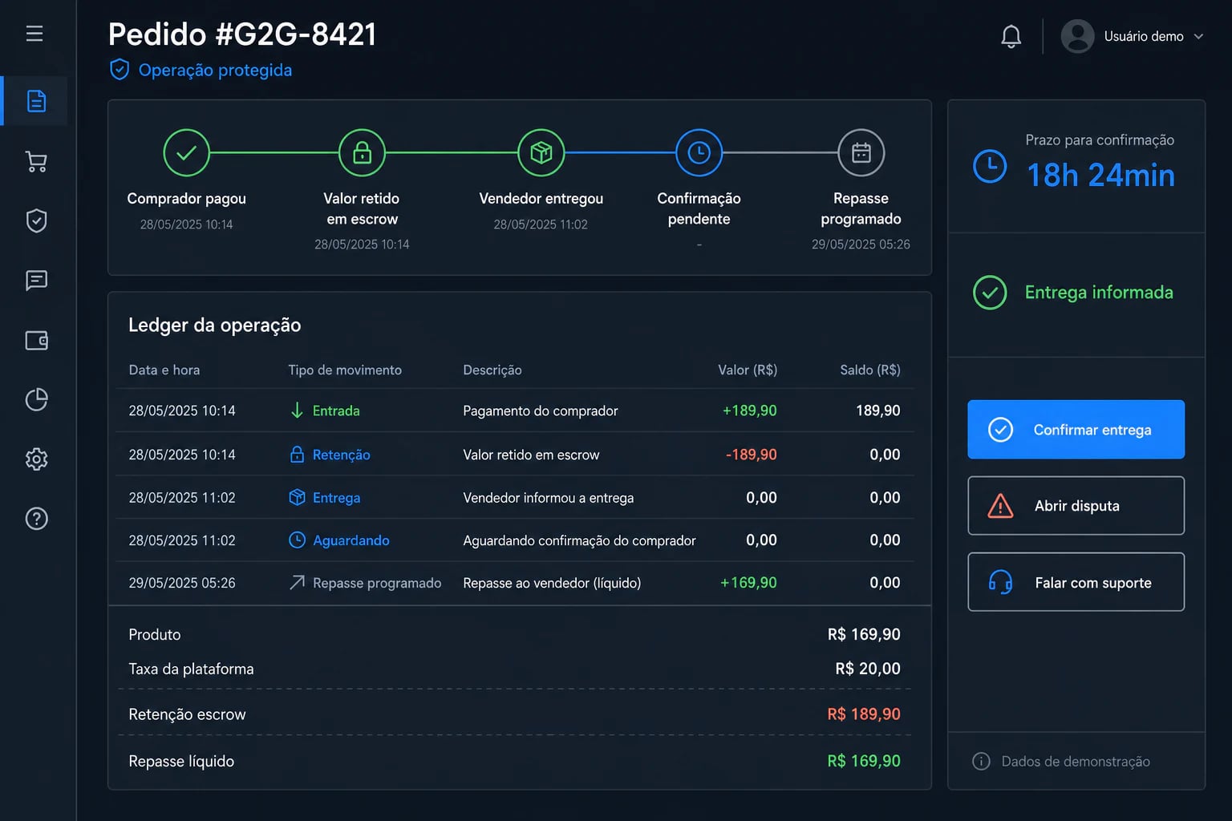Click the user avatar icon
The image size is (1232, 821).
point(1077,36)
